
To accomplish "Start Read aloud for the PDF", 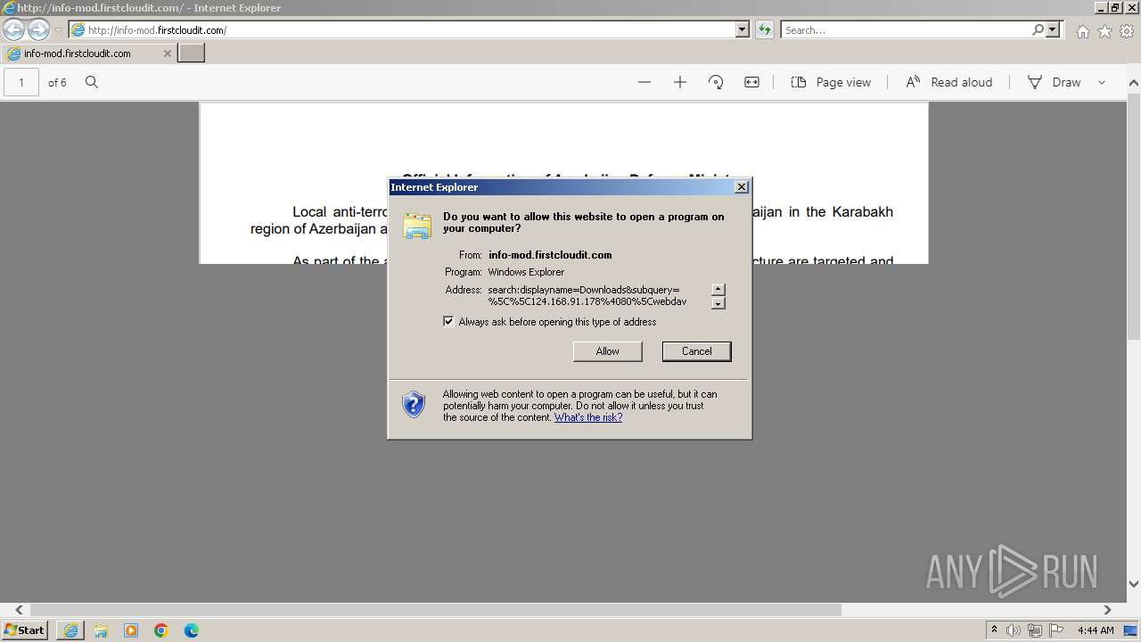I will [948, 82].
